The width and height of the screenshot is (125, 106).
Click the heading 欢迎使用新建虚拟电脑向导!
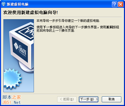click(x=31, y=12)
